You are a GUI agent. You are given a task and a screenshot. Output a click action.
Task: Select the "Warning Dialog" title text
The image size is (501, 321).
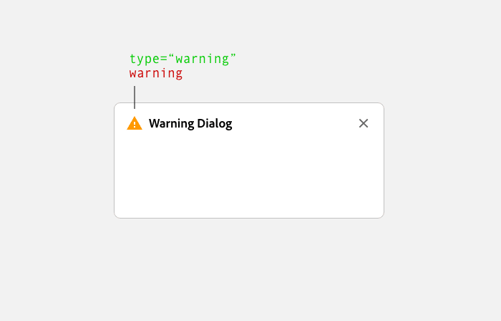[x=190, y=124]
